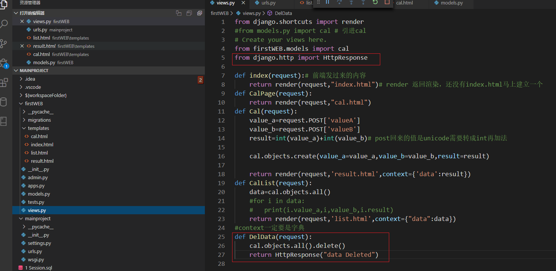
Task: Click line number 25 in gutter
Action: coord(221,237)
